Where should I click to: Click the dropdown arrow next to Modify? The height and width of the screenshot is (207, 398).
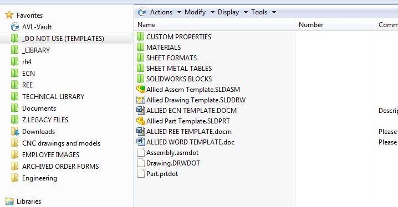tap(212, 12)
